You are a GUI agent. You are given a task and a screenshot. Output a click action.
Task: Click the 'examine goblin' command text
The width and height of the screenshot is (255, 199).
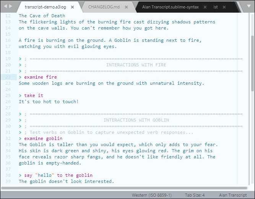pos(43,138)
